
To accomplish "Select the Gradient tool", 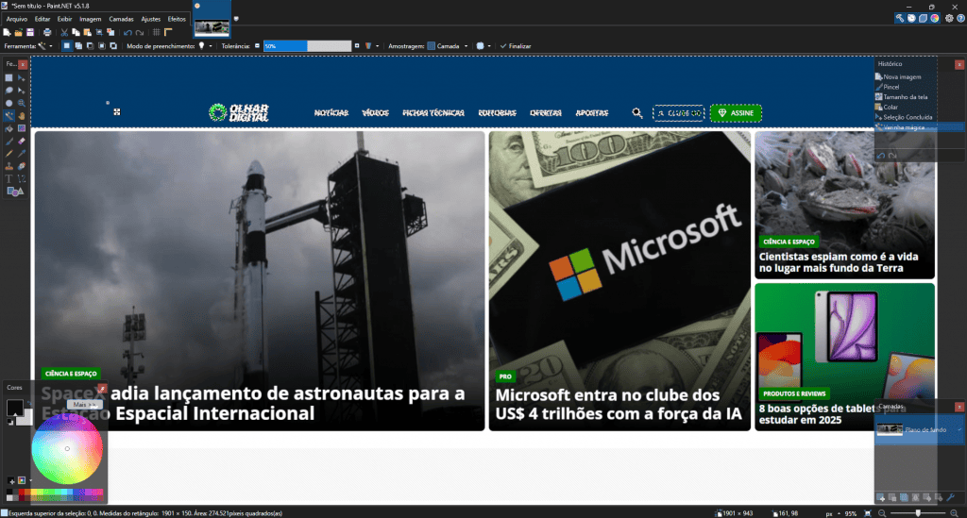I will point(22,128).
